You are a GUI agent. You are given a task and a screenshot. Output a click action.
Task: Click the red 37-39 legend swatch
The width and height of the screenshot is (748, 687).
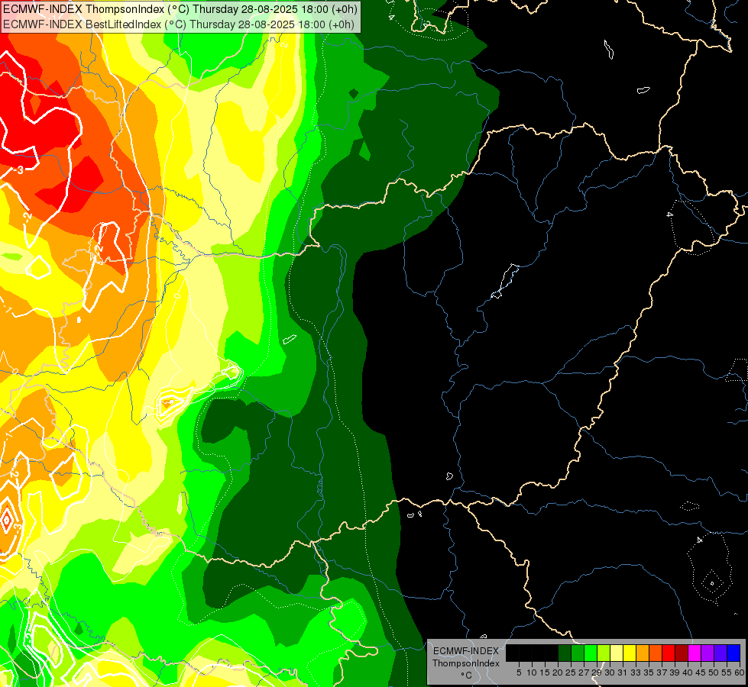click(x=669, y=653)
